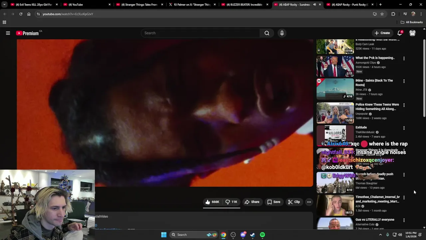Open All Bookmarks folder

(412, 22)
